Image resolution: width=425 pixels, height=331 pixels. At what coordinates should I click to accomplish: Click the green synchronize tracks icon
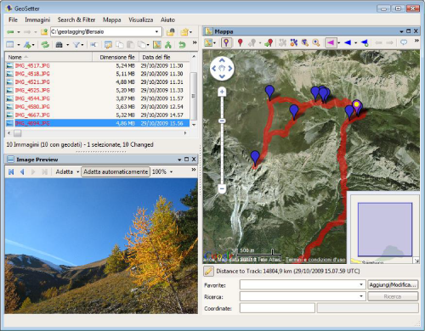coord(168,44)
